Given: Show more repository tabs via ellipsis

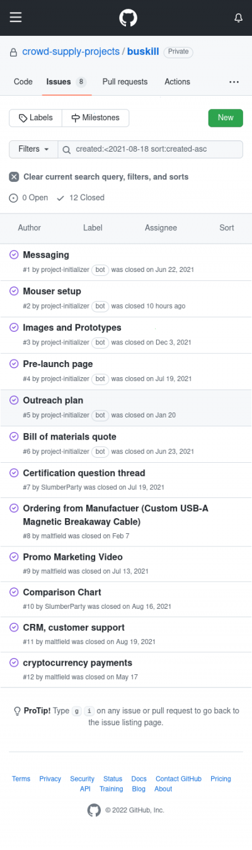Looking at the screenshot, I should pos(234,82).
